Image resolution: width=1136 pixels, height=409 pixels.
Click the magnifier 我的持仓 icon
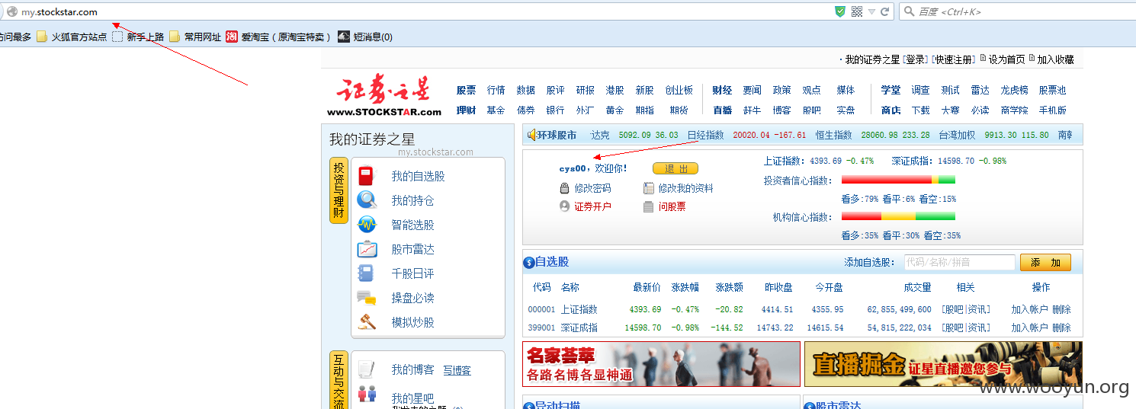coord(367,200)
